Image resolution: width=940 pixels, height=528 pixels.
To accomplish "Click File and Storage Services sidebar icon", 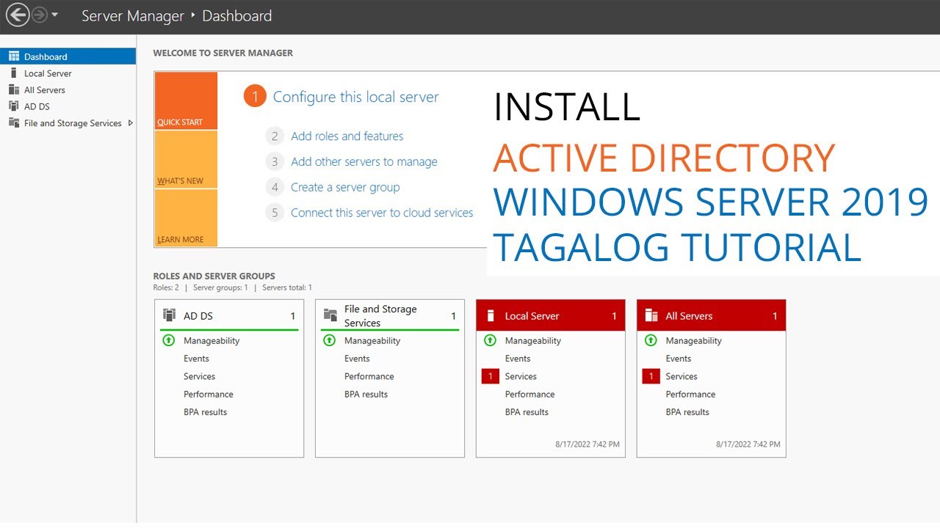I will [14, 123].
